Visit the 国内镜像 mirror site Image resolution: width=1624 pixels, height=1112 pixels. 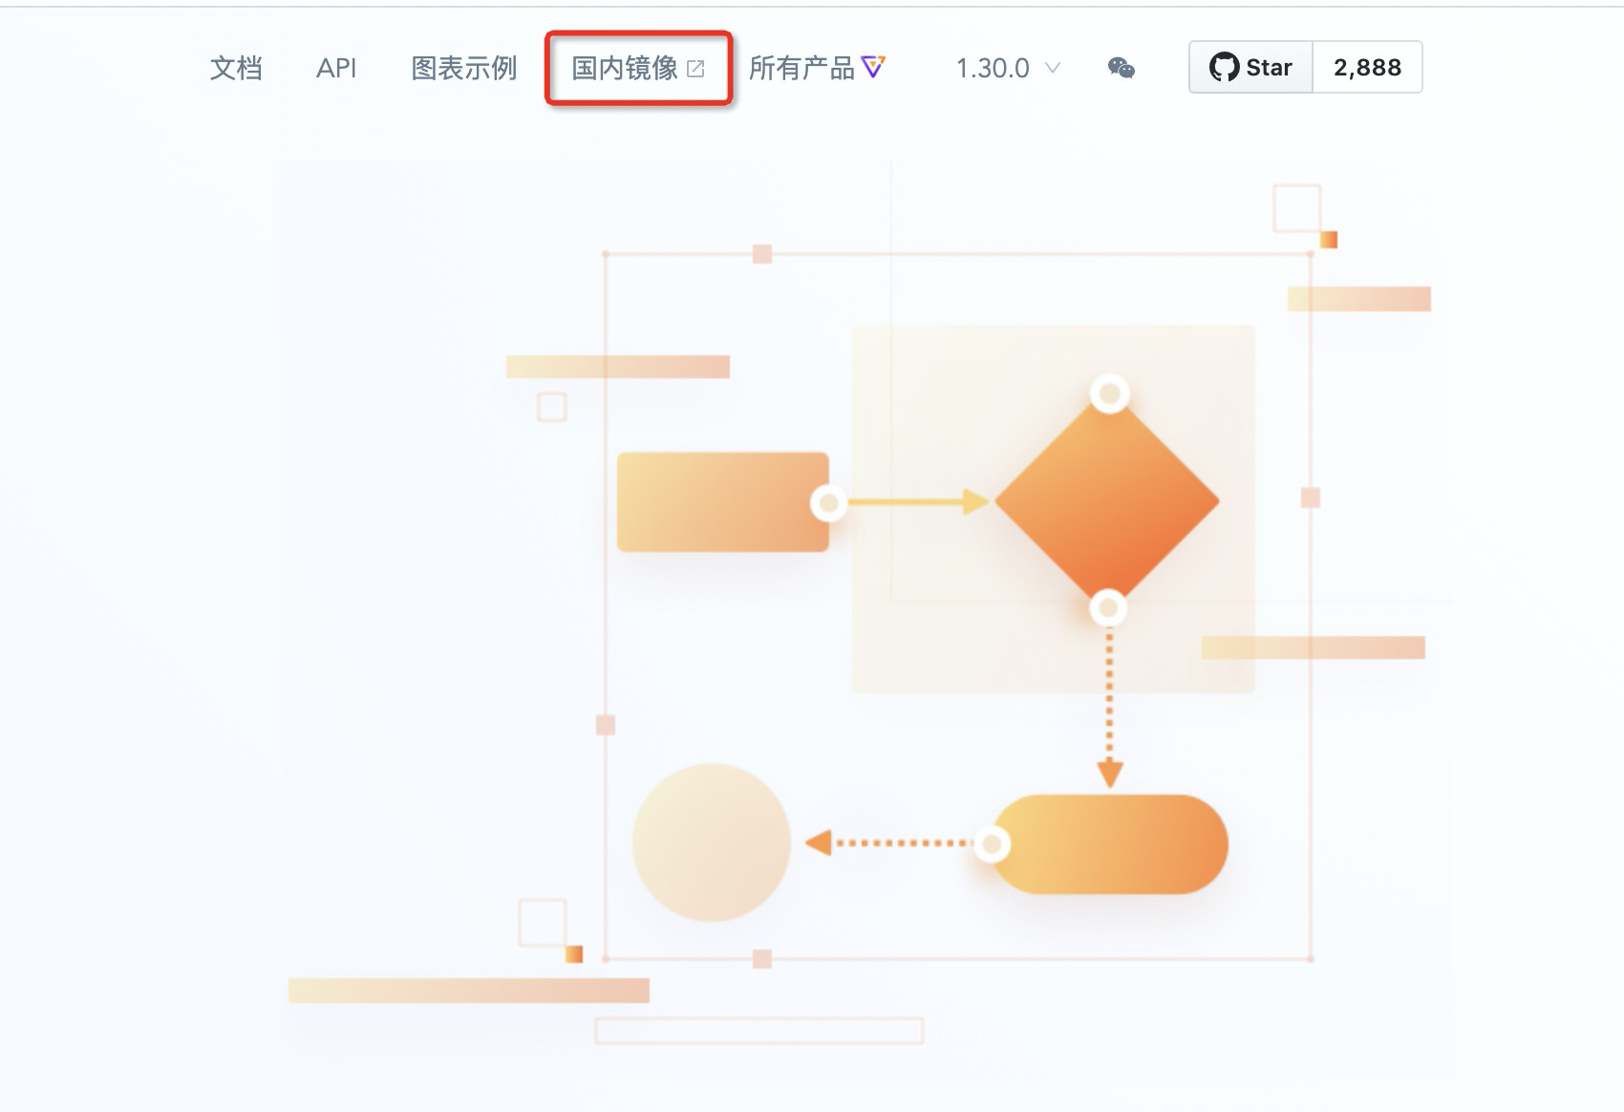point(627,68)
